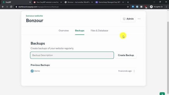Click the Bonzour site title heading
The width and height of the screenshot is (169, 95).
point(35,21)
